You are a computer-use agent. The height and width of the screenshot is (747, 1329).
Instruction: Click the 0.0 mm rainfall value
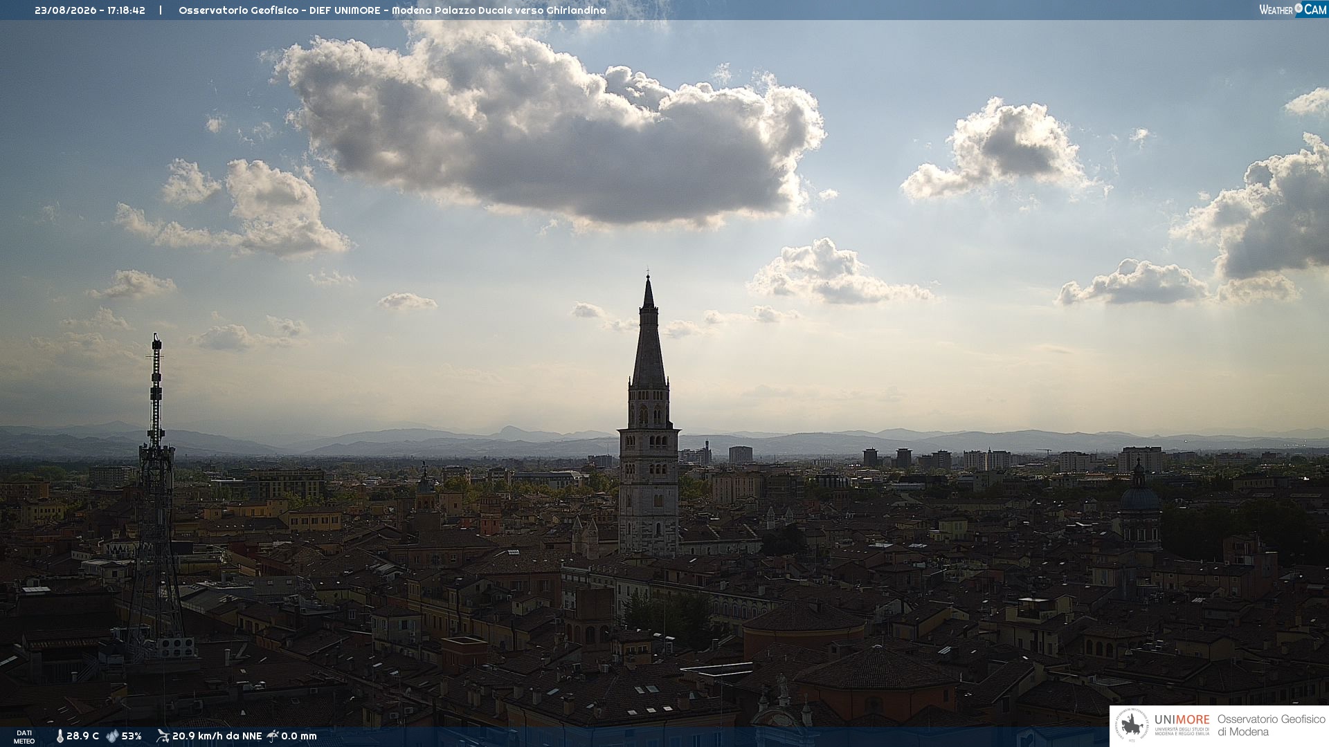[x=299, y=737]
